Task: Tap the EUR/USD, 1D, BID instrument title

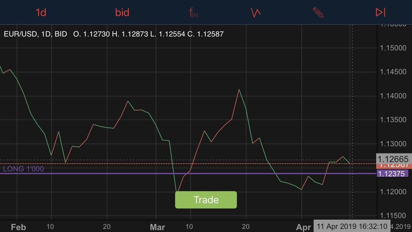Action: [35, 34]
